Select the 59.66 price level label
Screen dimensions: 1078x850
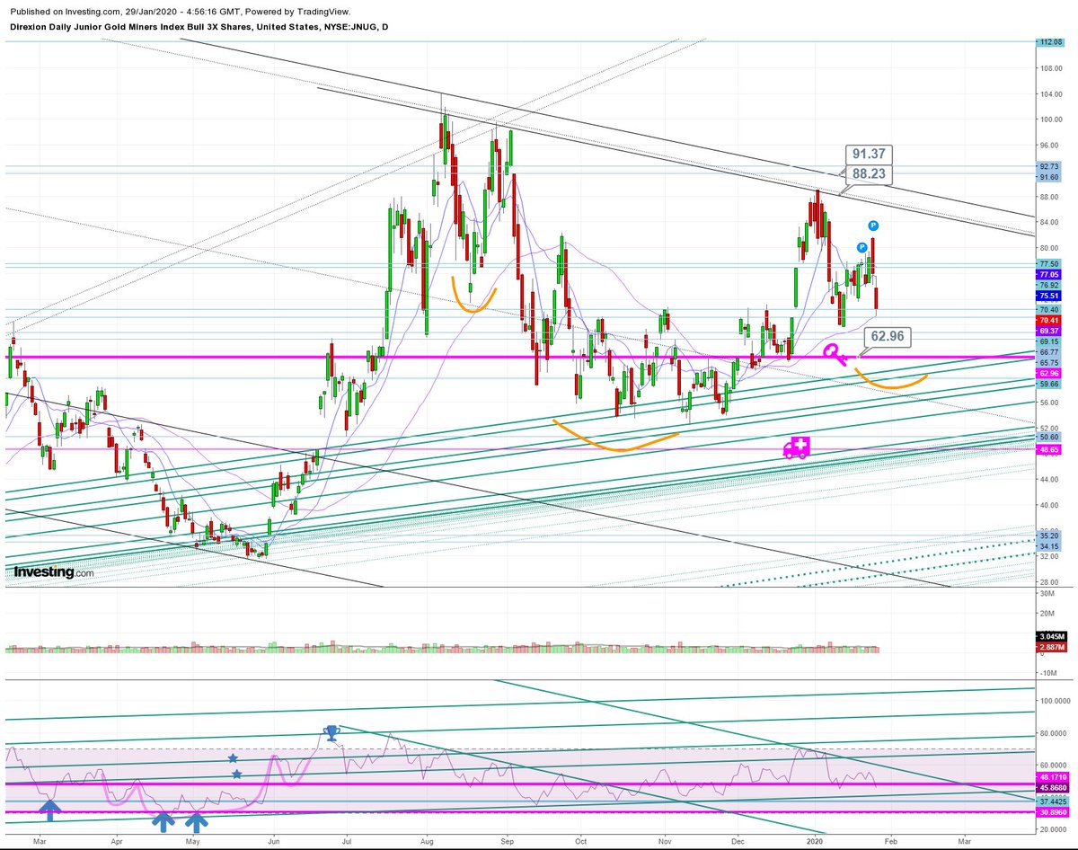pyautogui.click(x=1049, y=384)
